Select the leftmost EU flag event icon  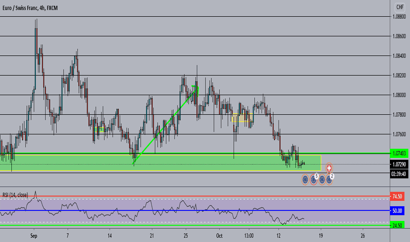pyautogui.click(x=305, y=180)
